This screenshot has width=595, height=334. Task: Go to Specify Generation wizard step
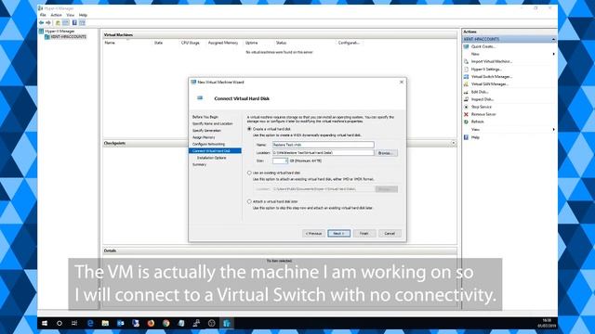206,131
